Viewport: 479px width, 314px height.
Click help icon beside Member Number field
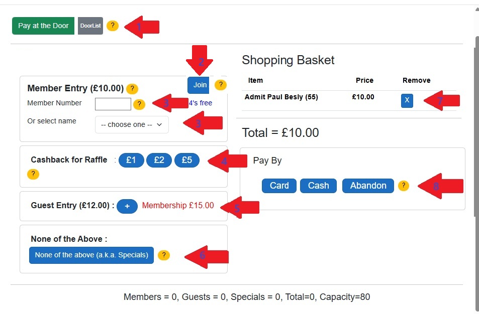click(139, 104)
